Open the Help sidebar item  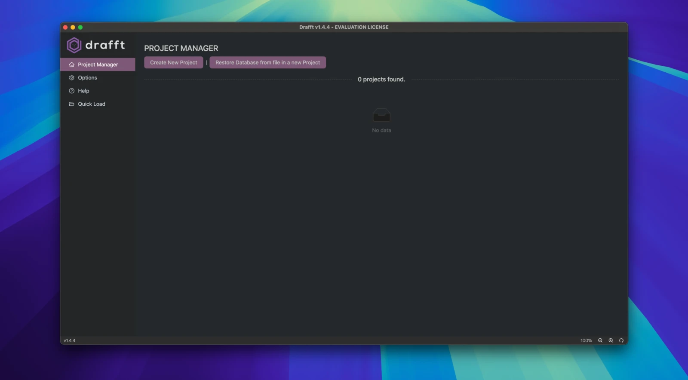(x=98, y=91)
